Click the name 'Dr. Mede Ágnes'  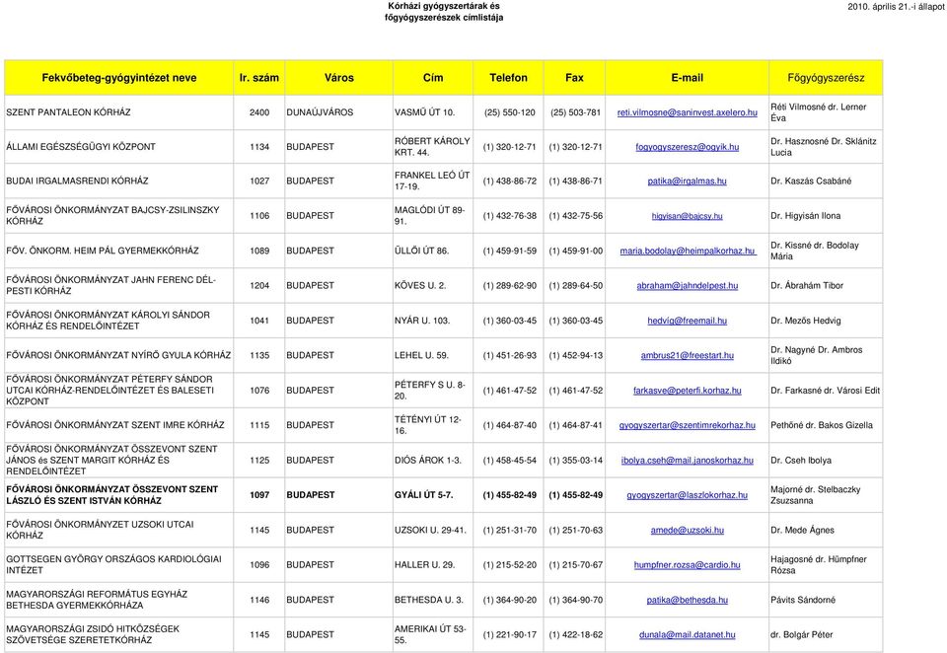802,530
